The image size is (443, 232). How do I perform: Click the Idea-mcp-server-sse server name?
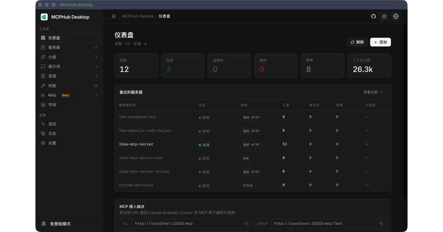(x=141, y=158)
